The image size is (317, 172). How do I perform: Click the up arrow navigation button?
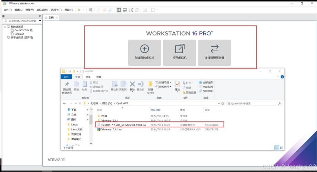pos(80,104)
